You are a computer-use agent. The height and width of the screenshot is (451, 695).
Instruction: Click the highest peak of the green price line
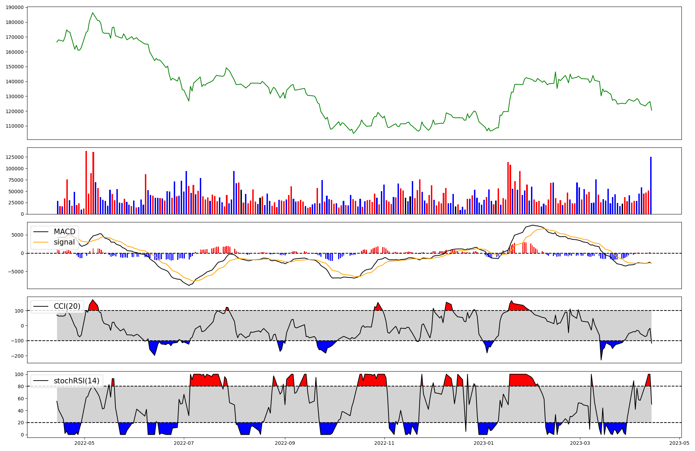coord(92,13)
